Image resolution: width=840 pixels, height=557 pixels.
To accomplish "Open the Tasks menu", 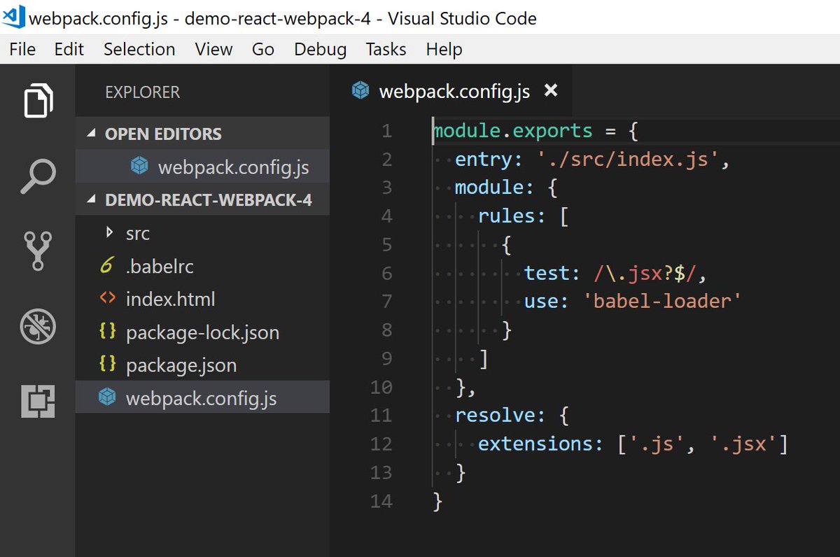I will coord(386,50).
